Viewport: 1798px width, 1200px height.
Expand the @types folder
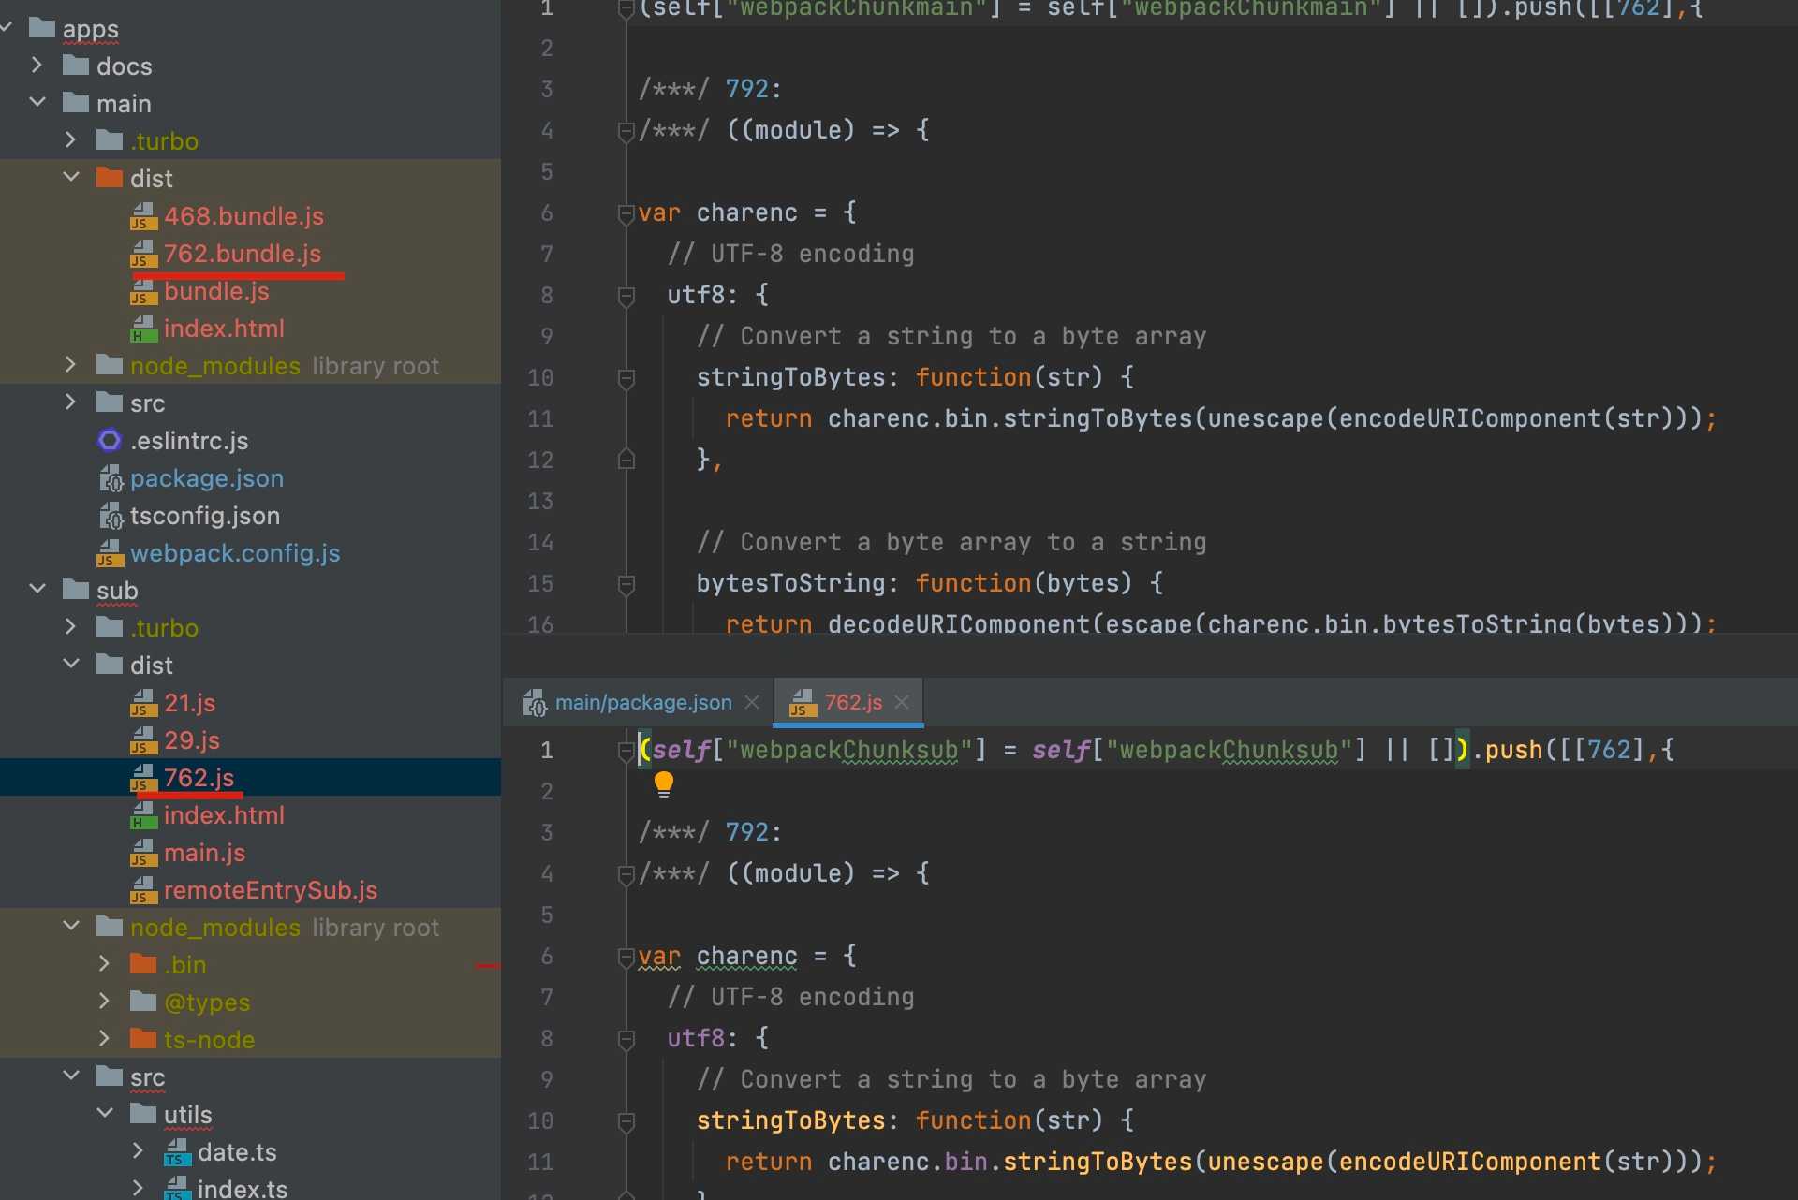tap(105, 1002)
